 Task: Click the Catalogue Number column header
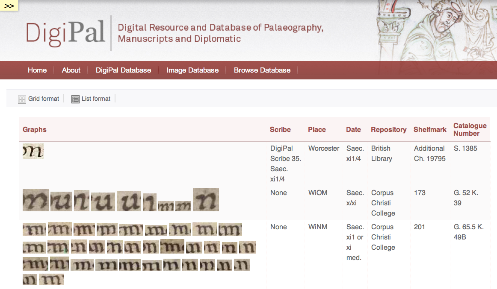point(470,129)
